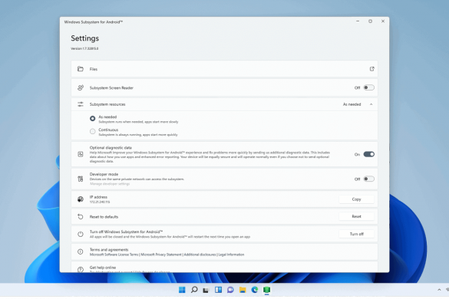Launch Microsoft Edge from taskbar
This screenshot has height=299, width=449.
click(255, 290)
